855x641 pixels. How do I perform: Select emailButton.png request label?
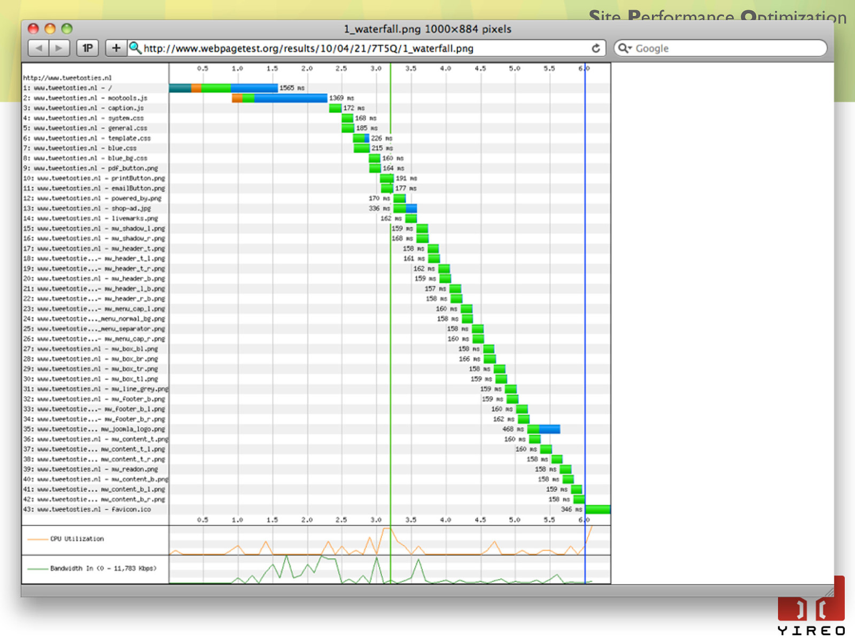click(x=94, y=188)
